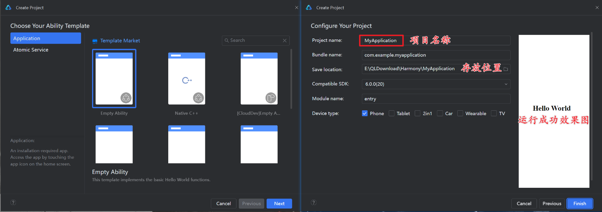The width and height of the screenshot is (602, 212).
Task: Proceed with the Next button
Action: [279, 204]
